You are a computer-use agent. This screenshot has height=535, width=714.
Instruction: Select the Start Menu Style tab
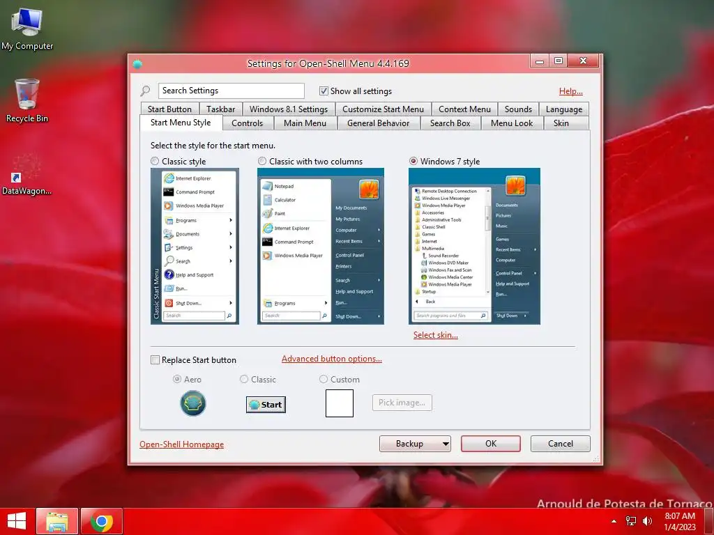[x=181, y=123]
